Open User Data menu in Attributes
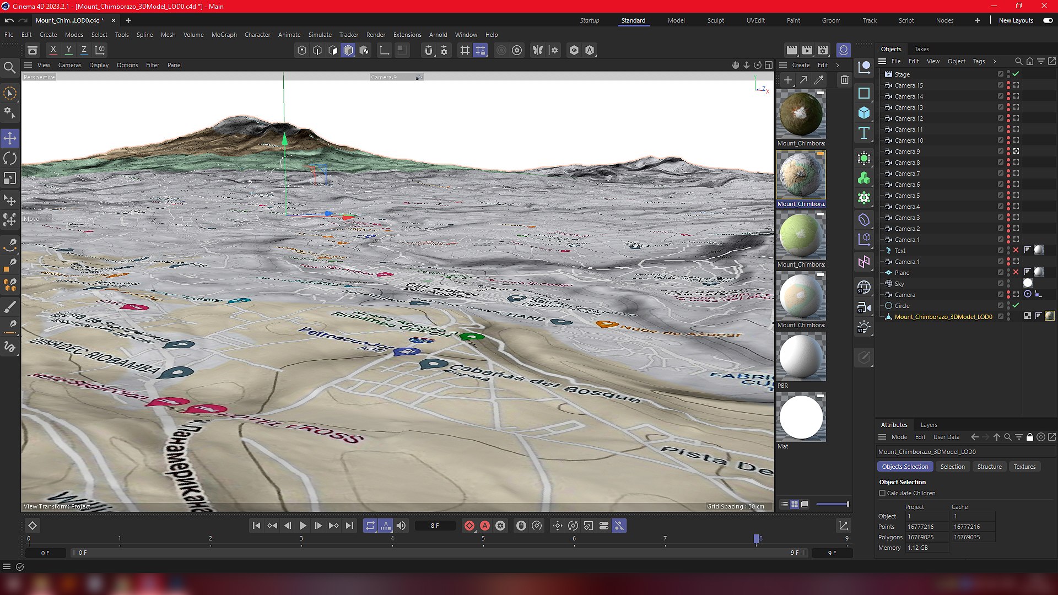This screenshot has height=595, width=1058. [x=946, y=437]
